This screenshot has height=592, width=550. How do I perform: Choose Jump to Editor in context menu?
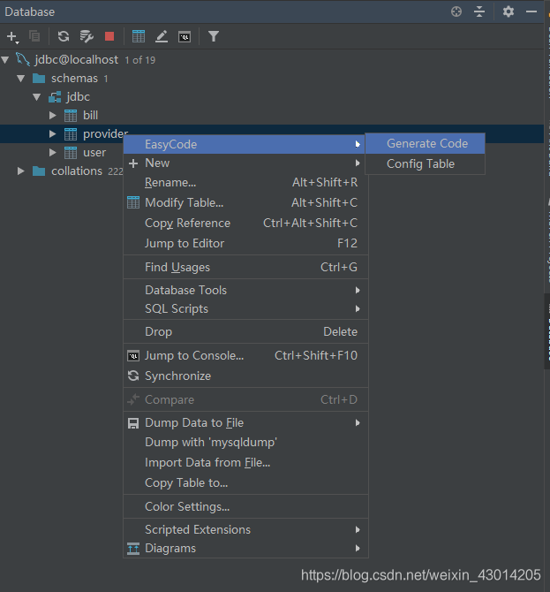[x=245, y=243]
